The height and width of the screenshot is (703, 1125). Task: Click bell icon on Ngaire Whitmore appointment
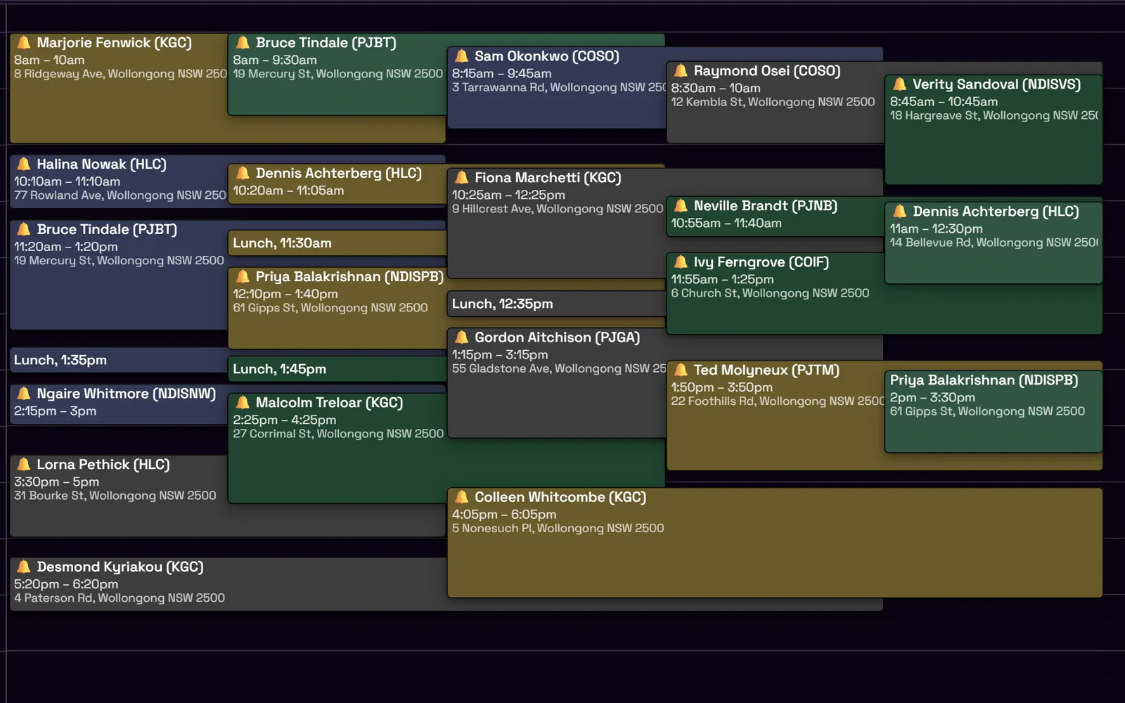(x=24, y=394)
